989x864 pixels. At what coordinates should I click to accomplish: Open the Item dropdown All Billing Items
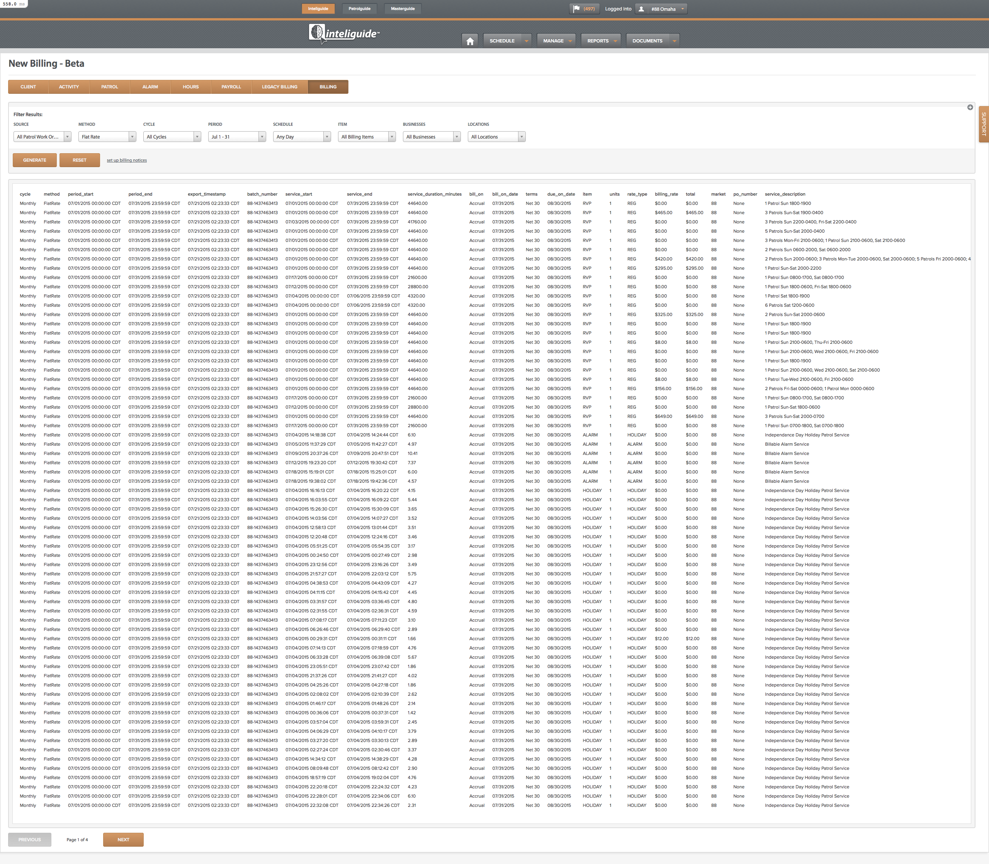click(x=367, y=137)
